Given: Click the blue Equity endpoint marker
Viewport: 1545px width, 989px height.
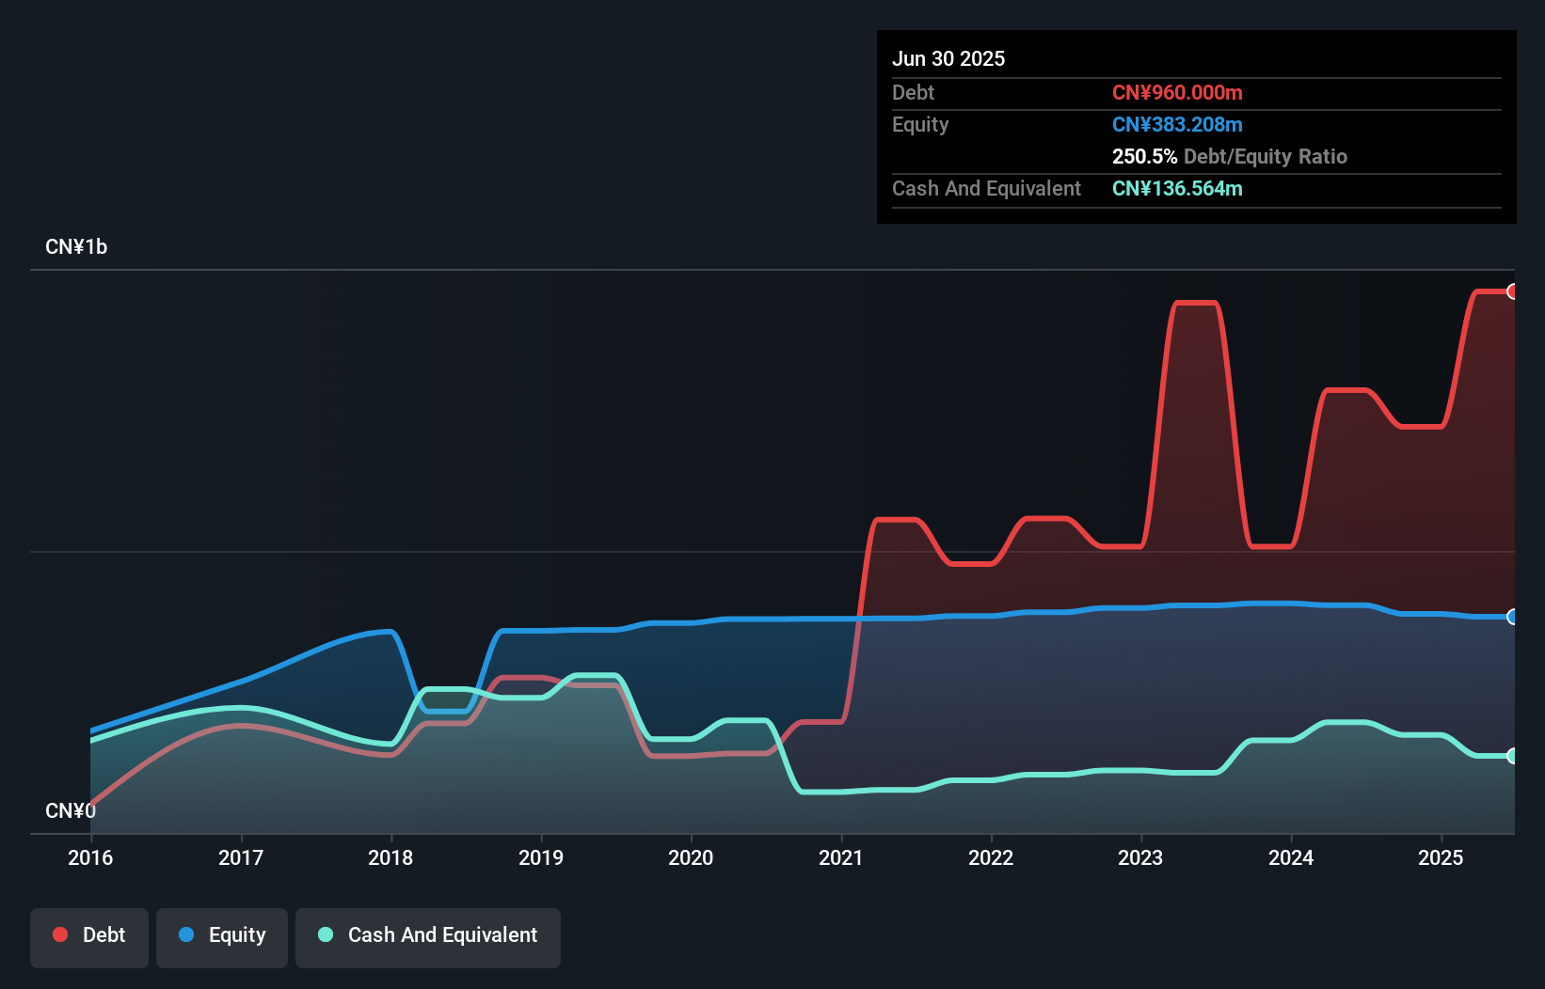Looking at the screenshot, I should tap(1513, 617).
